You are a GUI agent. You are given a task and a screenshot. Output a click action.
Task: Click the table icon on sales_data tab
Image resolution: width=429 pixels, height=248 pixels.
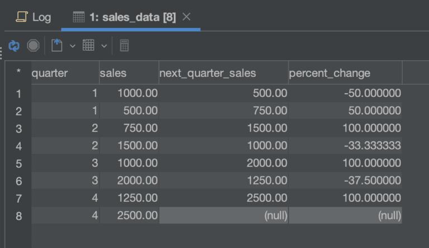click(x=79, y=17)
